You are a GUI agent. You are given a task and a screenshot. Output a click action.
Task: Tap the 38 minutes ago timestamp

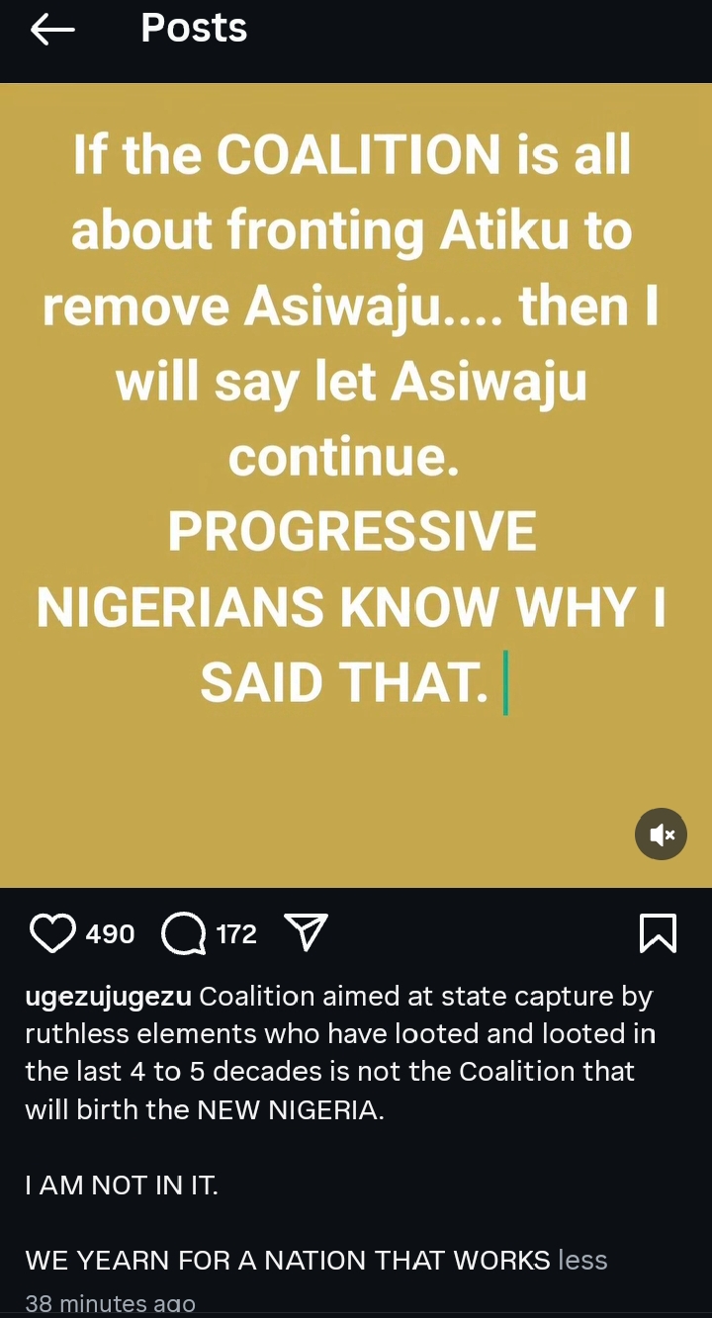[x=110, y=1304]
